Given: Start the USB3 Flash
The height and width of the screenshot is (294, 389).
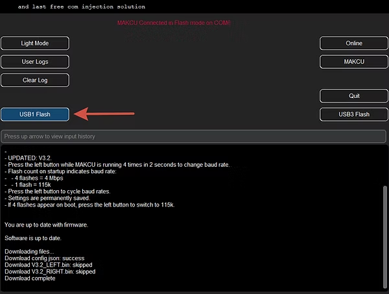Looking at the screenshot, I should pos(354,114).
